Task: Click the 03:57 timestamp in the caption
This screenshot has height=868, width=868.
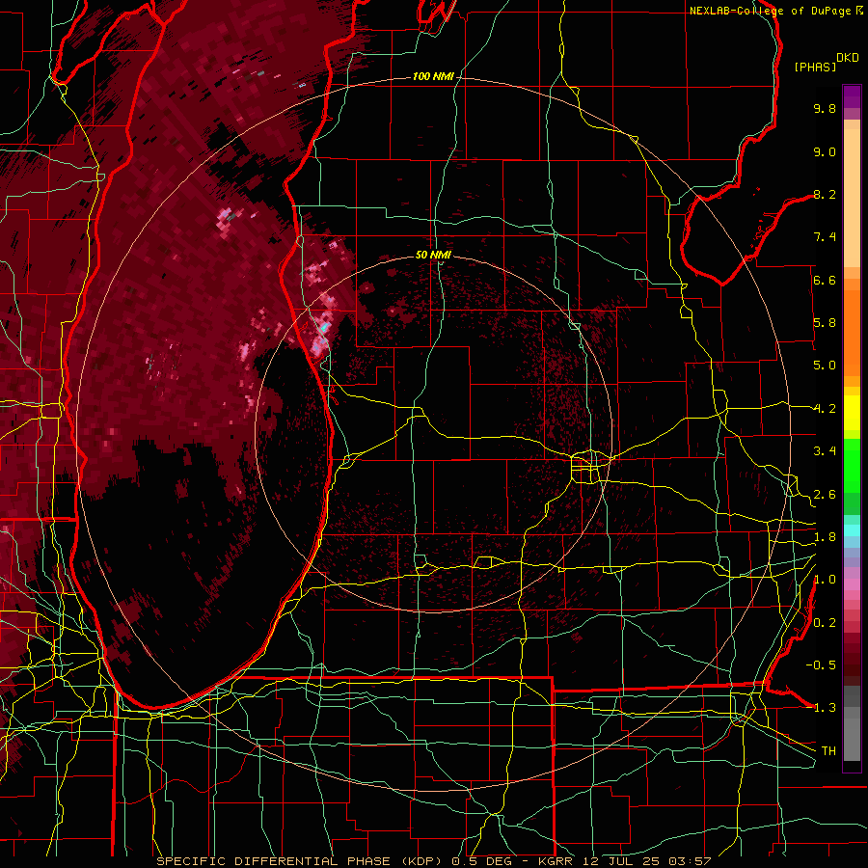Action: [x=690, y=861]
